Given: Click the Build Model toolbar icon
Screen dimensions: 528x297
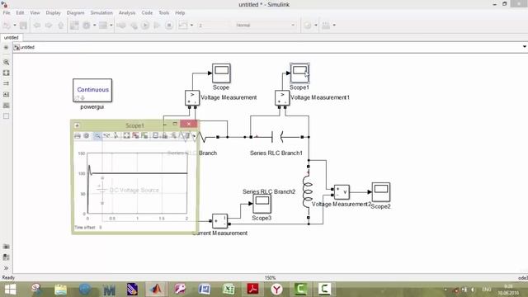Looking at the screenshot, I should (326, 26).
